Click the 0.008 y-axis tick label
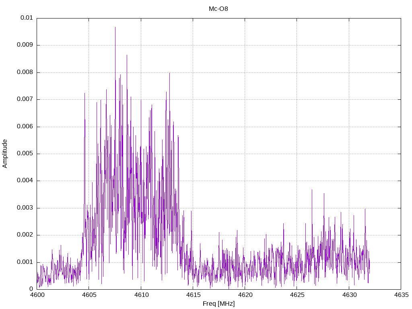Viewport: 412px width, 309px height. tap(25, 72)
